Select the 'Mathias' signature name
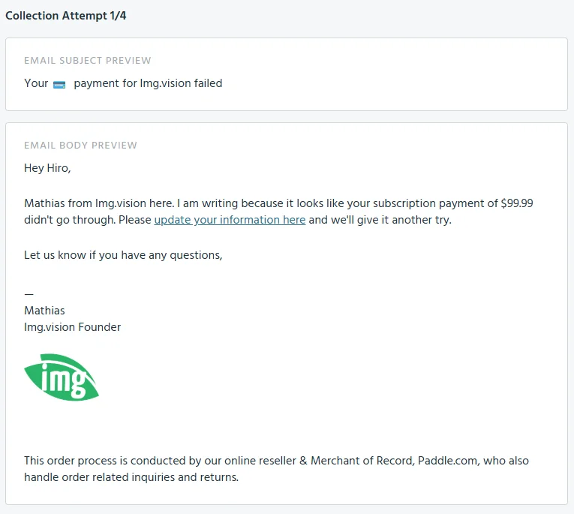 click(x=44, y=311)
